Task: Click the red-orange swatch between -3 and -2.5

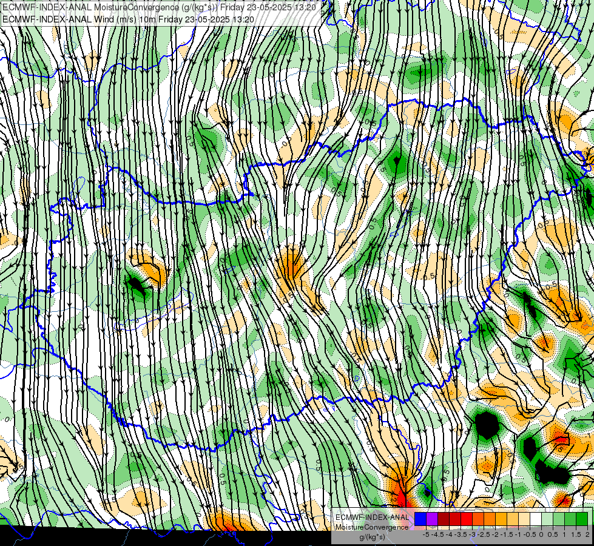Action: pyautogui.click(x=478, y=519)
